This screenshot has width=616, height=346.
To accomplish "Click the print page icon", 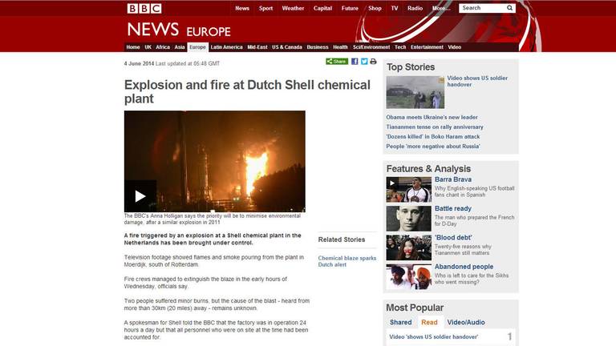I will pyautogui.click(x=373, y=62).
